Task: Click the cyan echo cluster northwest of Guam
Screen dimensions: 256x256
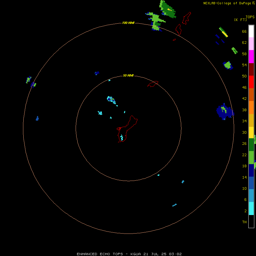Action: click(112, 100)
